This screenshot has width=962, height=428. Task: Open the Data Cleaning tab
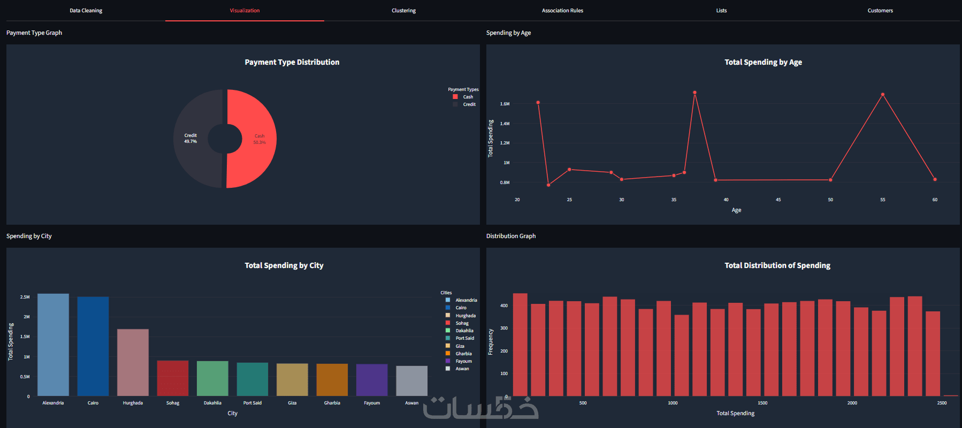86,11
